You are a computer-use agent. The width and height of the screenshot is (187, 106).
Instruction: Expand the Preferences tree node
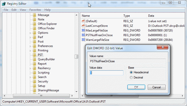point(30,46)
